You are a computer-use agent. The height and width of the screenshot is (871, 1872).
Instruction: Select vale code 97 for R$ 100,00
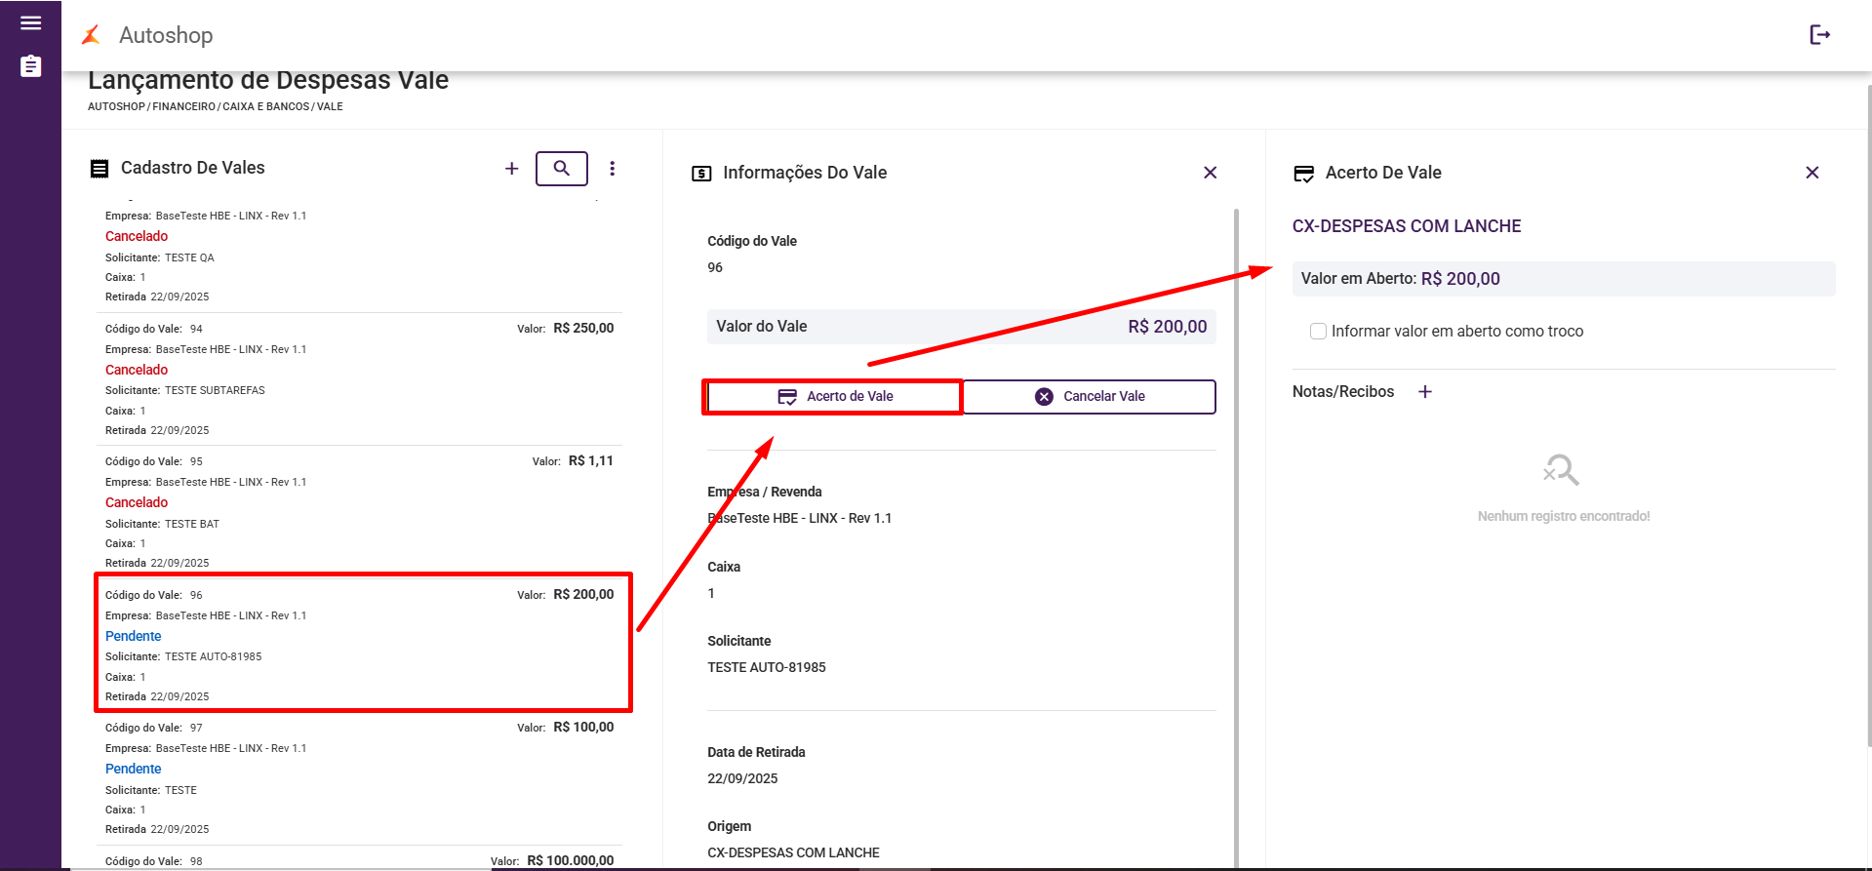coord(361,777)
